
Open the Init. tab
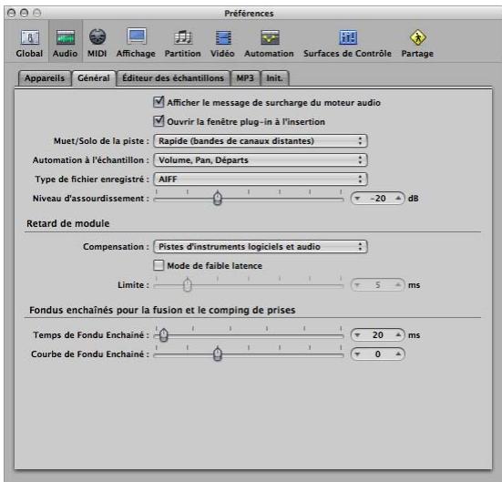click(x=275, y=78)
